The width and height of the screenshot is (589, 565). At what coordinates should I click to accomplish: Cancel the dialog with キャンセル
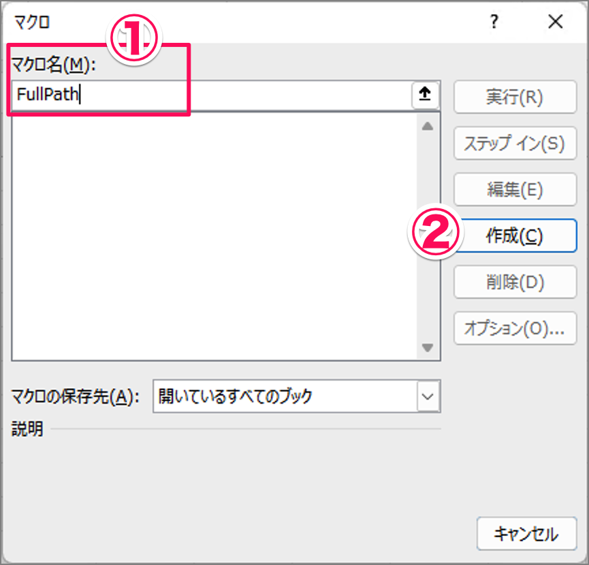point(526,534)
